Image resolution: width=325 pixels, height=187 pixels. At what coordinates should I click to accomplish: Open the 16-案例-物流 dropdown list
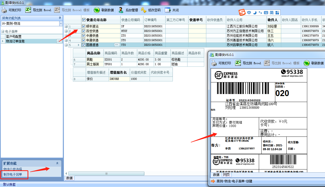(61, 23)
